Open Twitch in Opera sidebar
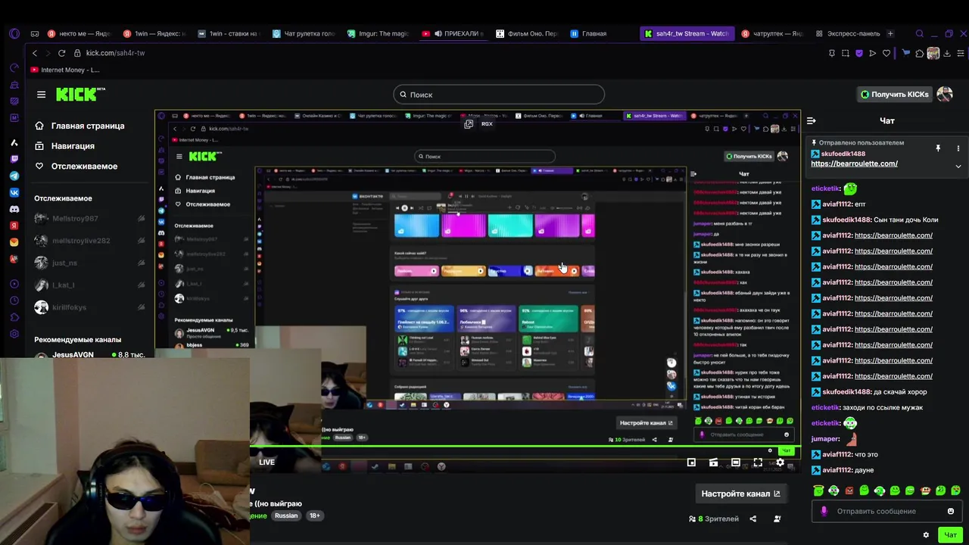Screen dimensions: 969x545 (x=14, y=159)
